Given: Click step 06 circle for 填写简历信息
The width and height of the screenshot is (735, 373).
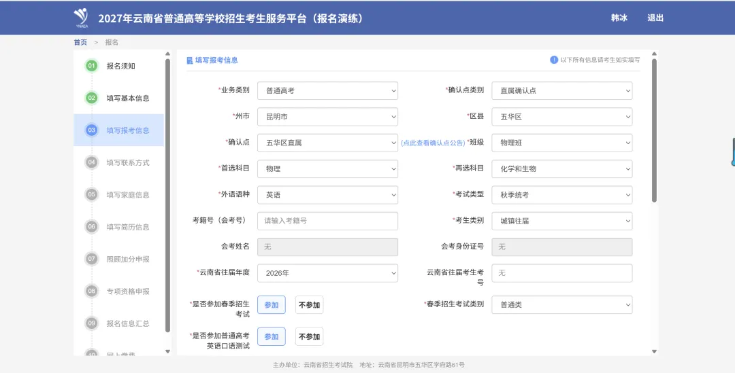Looking at the screenshot, I should point(91,226).
